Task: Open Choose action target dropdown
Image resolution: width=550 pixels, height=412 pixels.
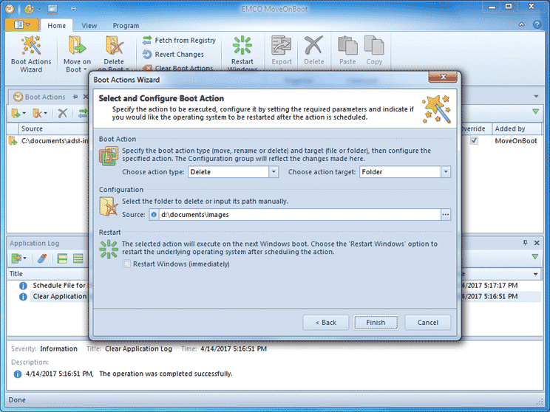Action: (x=446, y=172)
